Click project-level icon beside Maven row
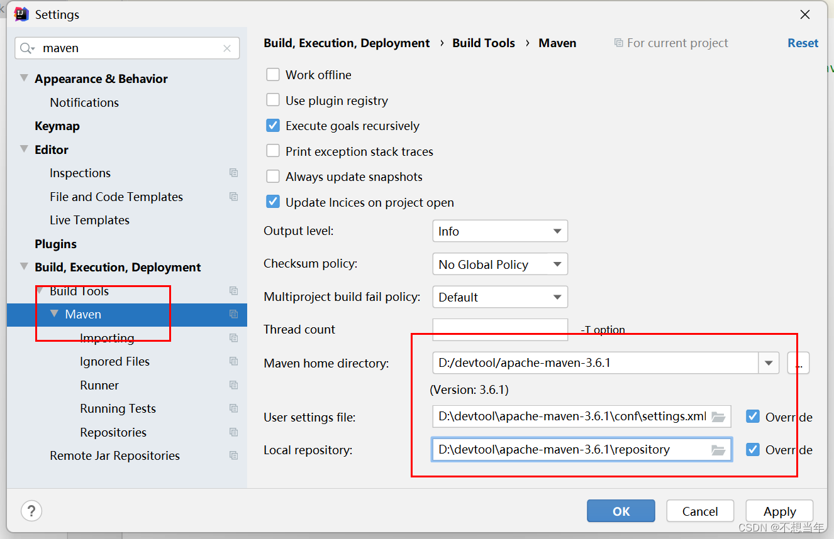Viewport: 834px width, 539px height. pyautogui.click(x=234, y=314)
